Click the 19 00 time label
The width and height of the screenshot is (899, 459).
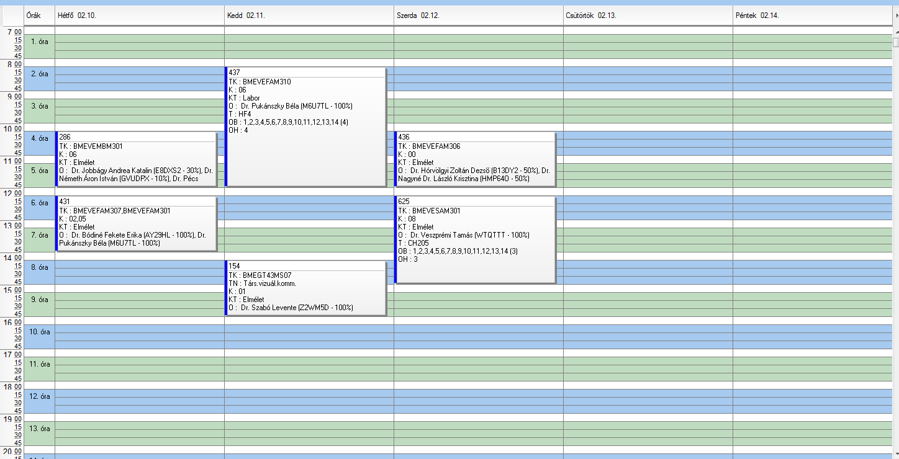point(12,419)
